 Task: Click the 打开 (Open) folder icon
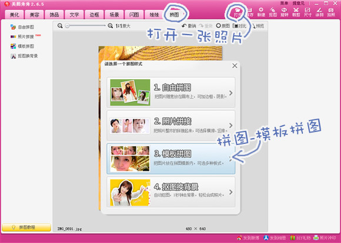tap(238, 12)
